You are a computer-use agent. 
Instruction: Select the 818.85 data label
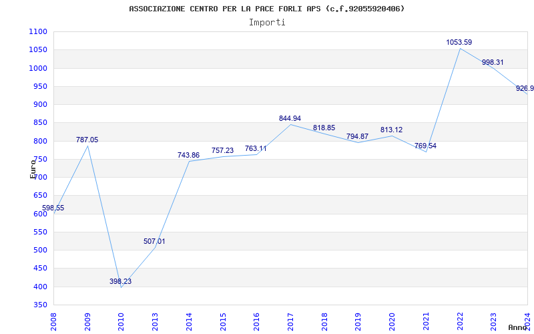[324, 128]
